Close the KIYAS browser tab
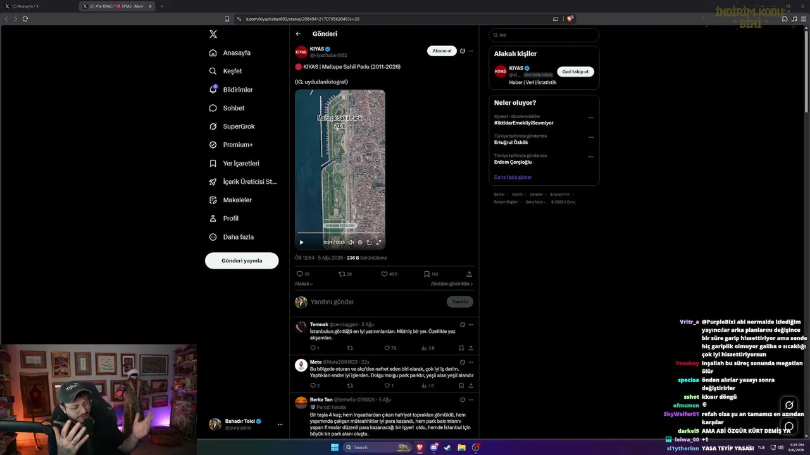 pos(150,6)
